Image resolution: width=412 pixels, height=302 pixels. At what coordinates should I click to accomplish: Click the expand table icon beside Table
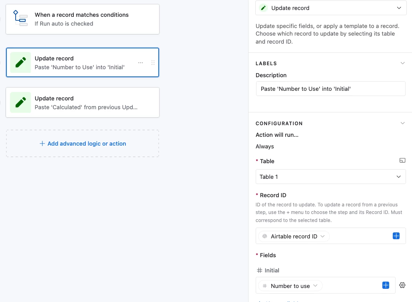click(402, 160)
